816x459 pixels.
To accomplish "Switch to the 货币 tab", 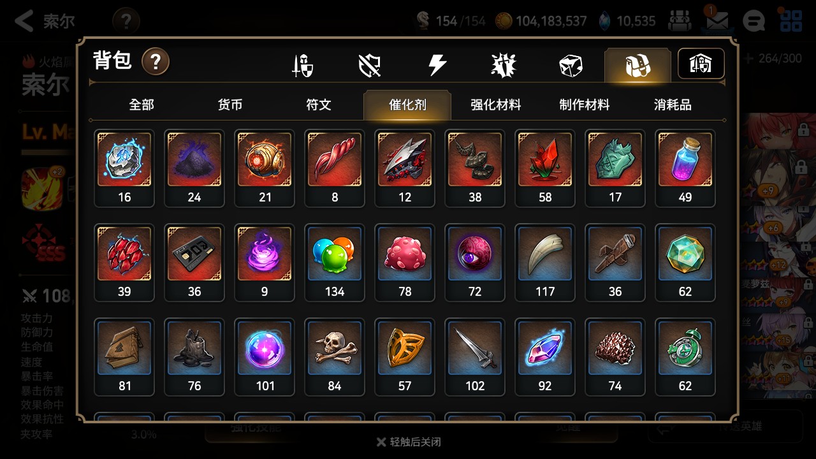I will point(230,105).
